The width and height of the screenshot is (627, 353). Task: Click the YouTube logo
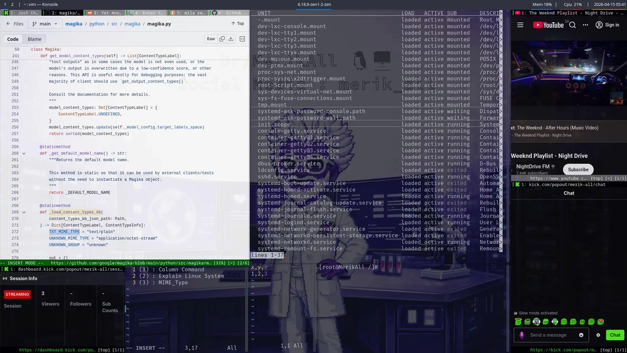[x=548, y=25]
